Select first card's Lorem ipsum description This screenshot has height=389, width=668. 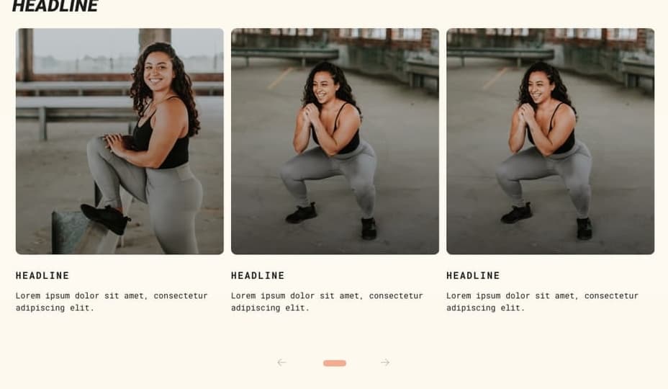tap(112, 302)
